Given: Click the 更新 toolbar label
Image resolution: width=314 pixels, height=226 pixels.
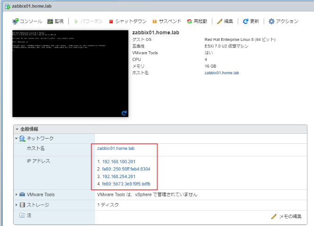Looking at the screenshot, I should click(254, 21).
